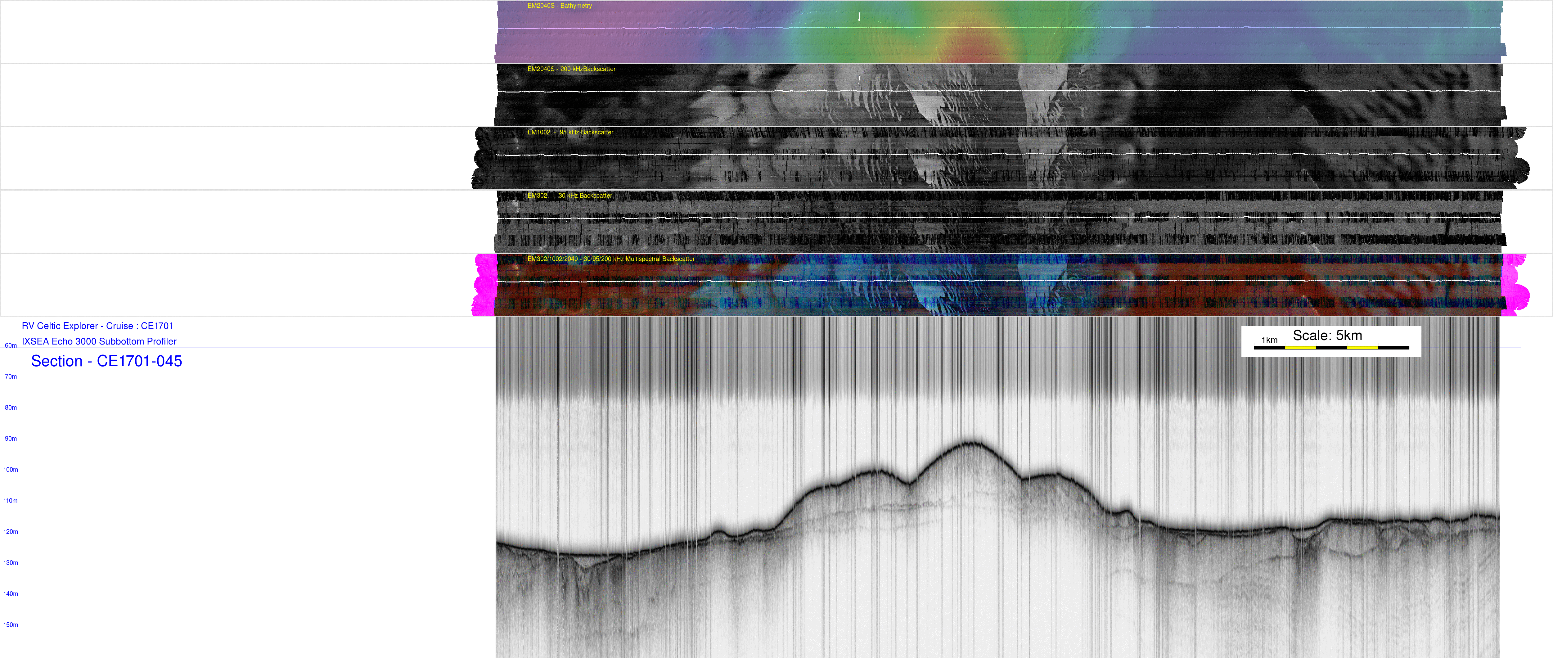Click the EM2040S - 200 kHzBackscatter label
The image size is (1553, 658).
pos(571,69)
